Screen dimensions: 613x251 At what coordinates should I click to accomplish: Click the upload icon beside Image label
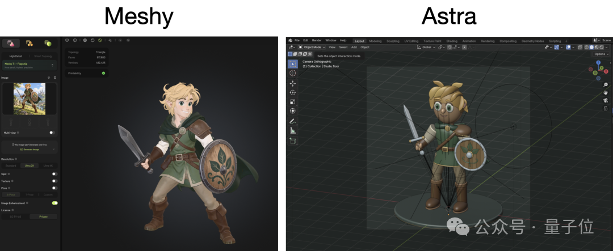pos(48,78)
